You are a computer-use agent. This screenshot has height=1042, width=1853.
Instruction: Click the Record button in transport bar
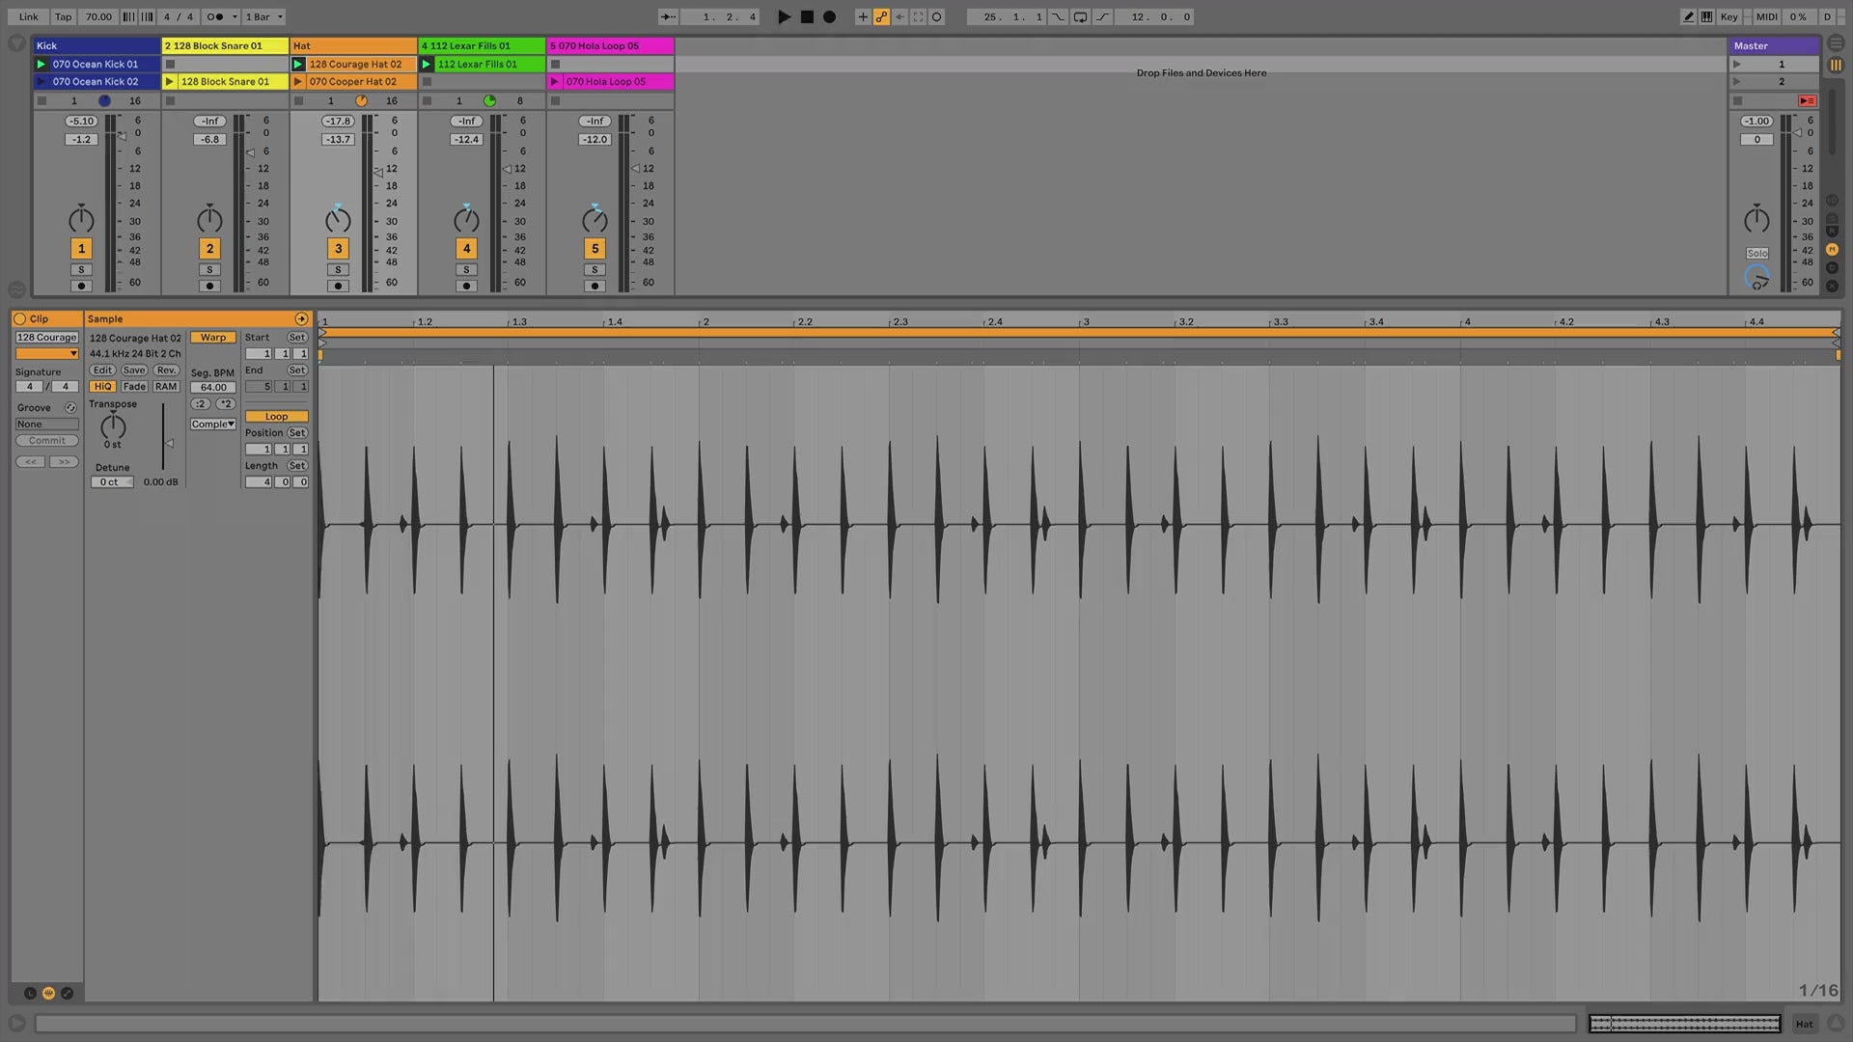826,16
